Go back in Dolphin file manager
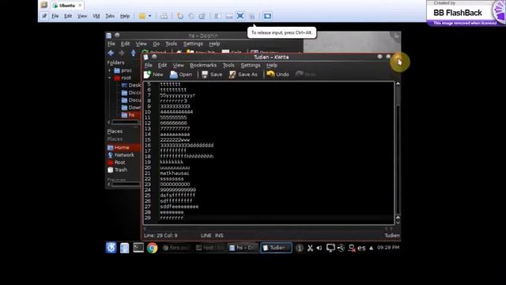Viewport: 506px width, 285px height. click(111, 53)
